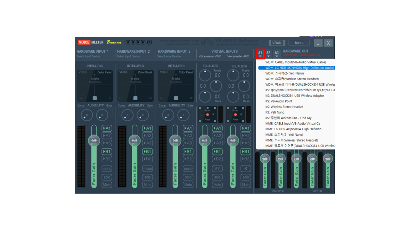
Task: Toggle B1 routing on Hardware Input 1
Action: coord(107,151)
